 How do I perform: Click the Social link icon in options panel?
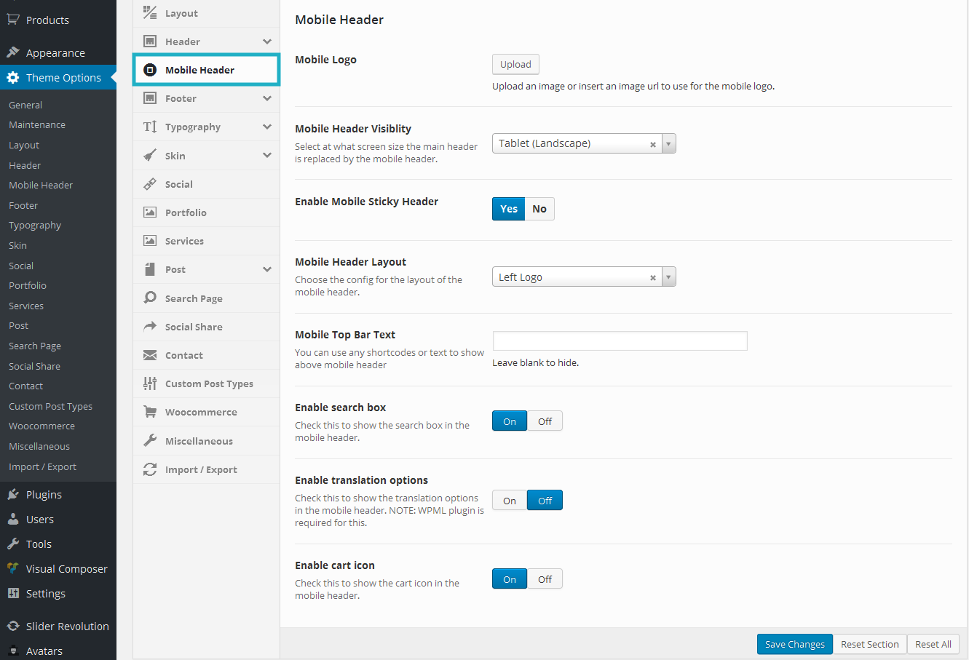(x=150, y=184)
